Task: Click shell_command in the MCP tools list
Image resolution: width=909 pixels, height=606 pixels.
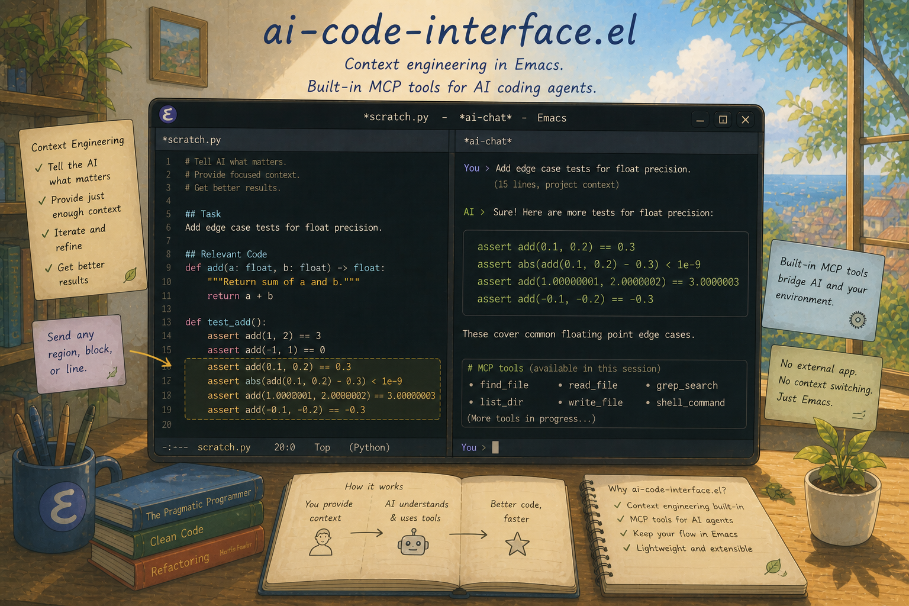Action: [x=690, y=402]
